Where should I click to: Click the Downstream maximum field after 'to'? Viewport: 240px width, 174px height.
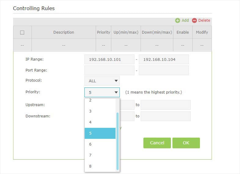click(166, 116)
